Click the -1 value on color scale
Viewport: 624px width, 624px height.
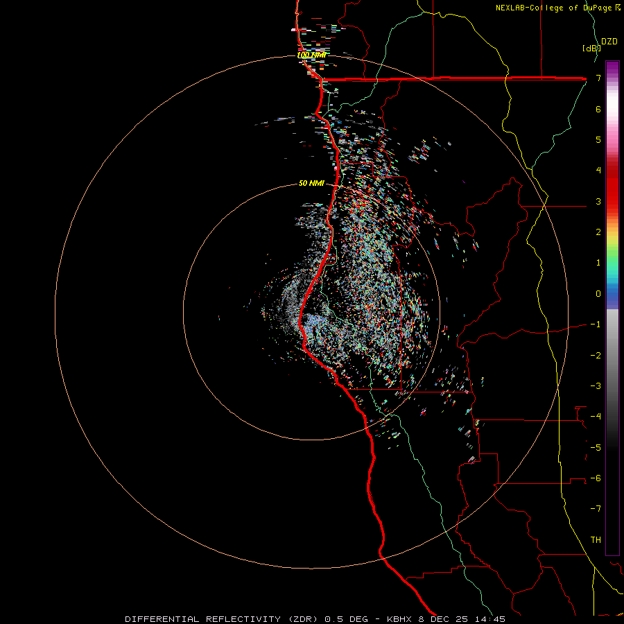coord(596,324)
